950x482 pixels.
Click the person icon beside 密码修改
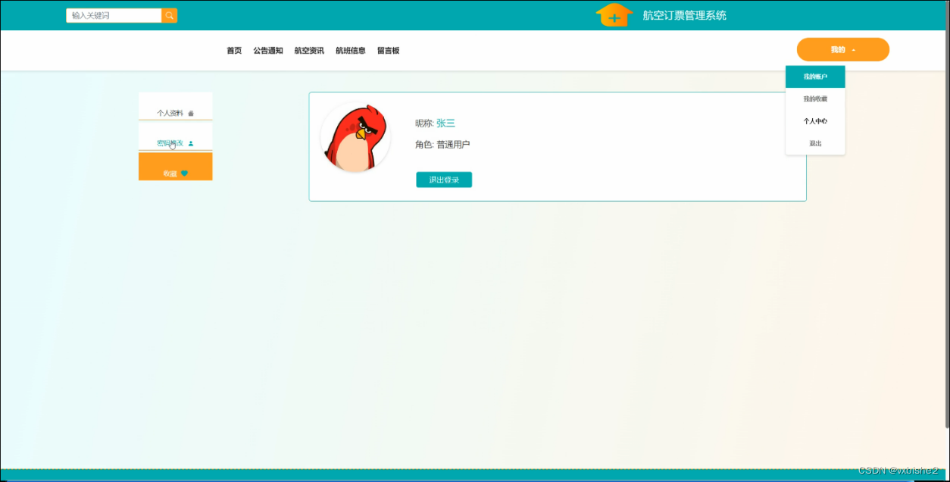click(x=191, y=143)
